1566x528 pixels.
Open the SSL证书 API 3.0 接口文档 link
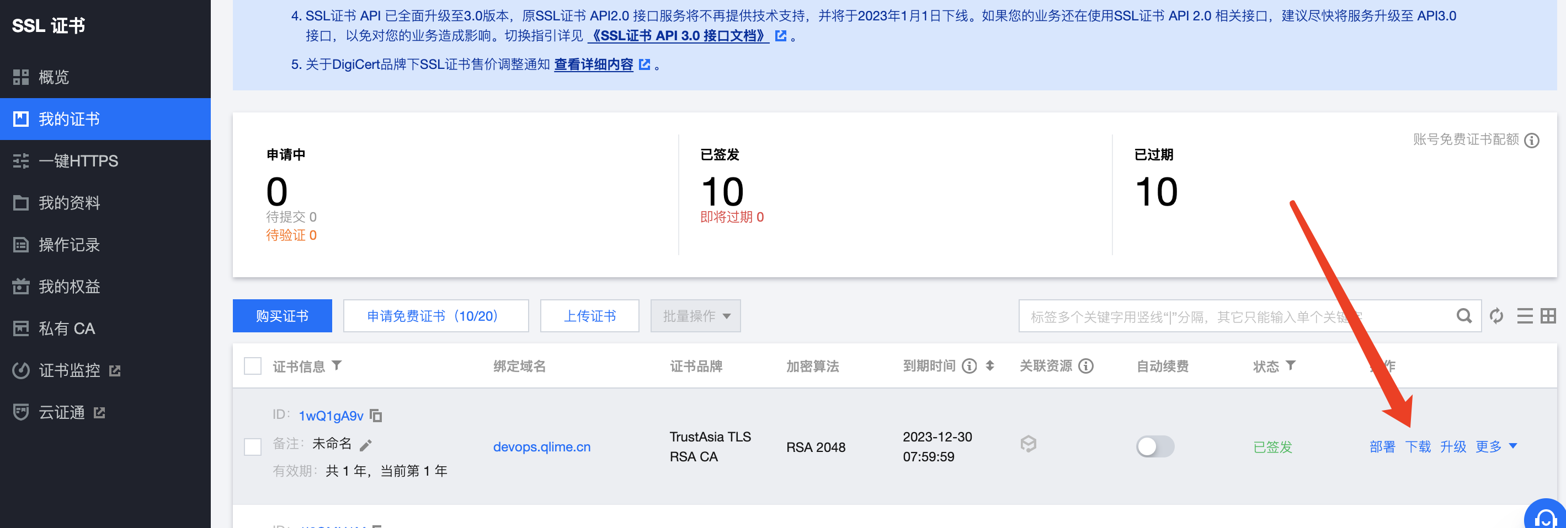pos(678,36)
